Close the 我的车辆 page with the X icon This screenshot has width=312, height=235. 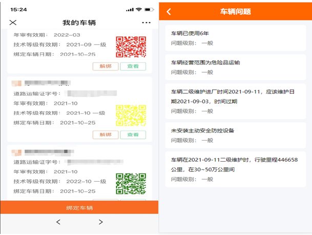coord(13,23)
